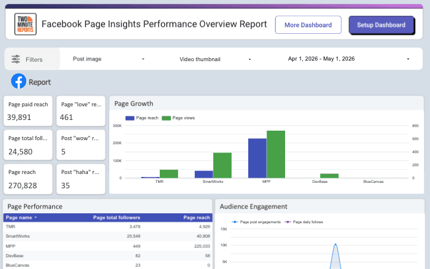Click the Page reach scorecard showing 270,828
This screenshot has width=430, height=269.
tap(28, 179)
